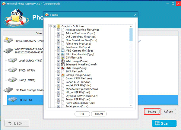Viewport: 181px width, 130px height.
Task: Disable Paint Shop Pro (*.psp) checkbox
Action: tap(59, 44)
